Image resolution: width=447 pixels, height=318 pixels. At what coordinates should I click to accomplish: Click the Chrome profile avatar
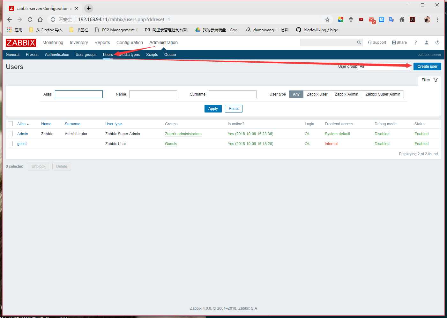[x=427, y=19]
